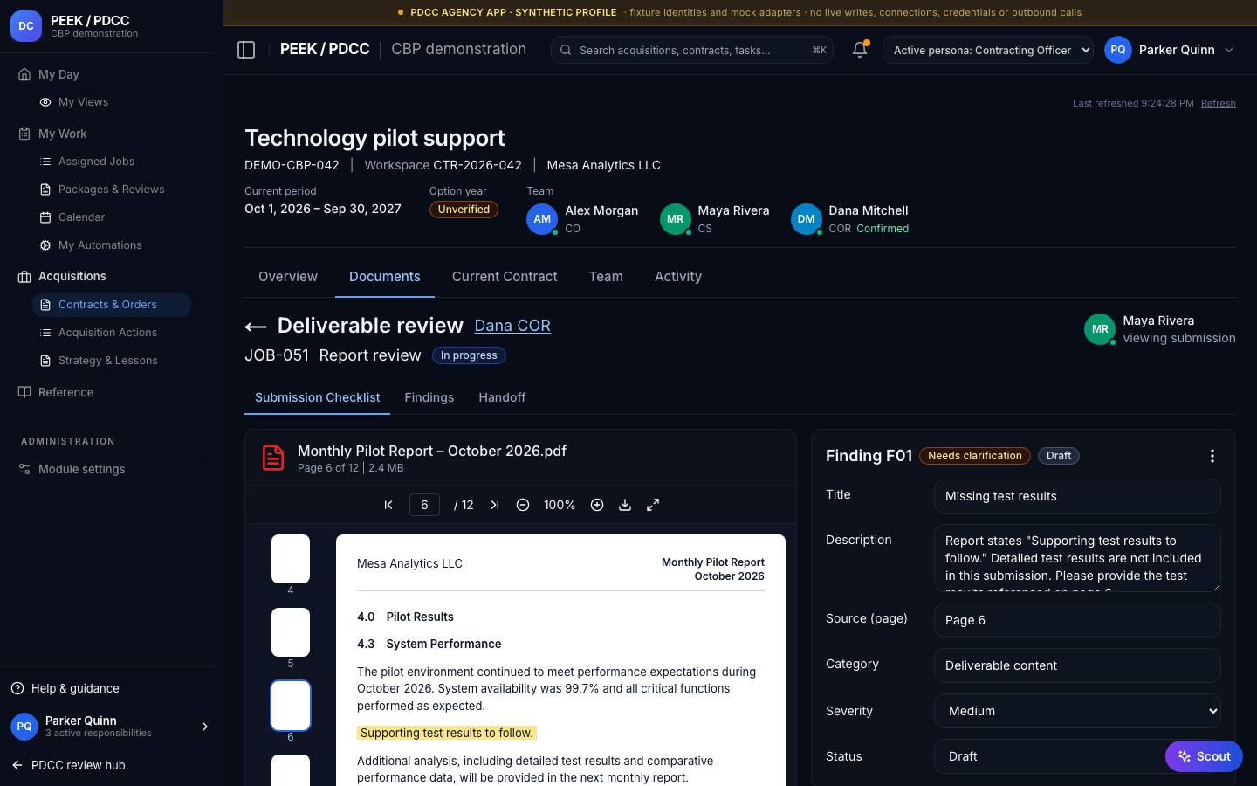The width and height of the screenshot is (1257, 786).
Task: Select page 4 thumbnail
Action: [x=291, y=559]
